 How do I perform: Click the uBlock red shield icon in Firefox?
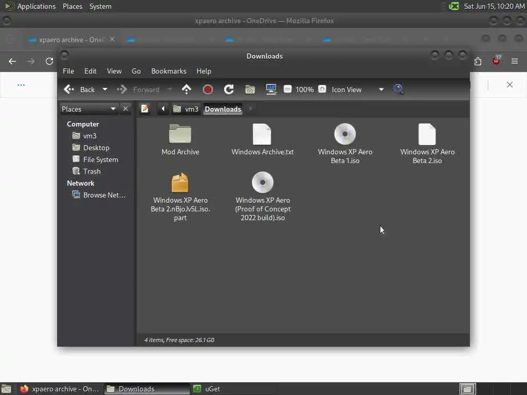[496, 61]
